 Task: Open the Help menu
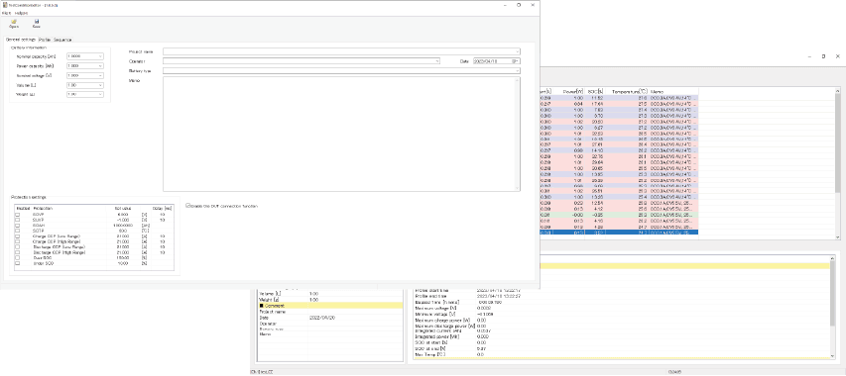[x=21, y=13]
